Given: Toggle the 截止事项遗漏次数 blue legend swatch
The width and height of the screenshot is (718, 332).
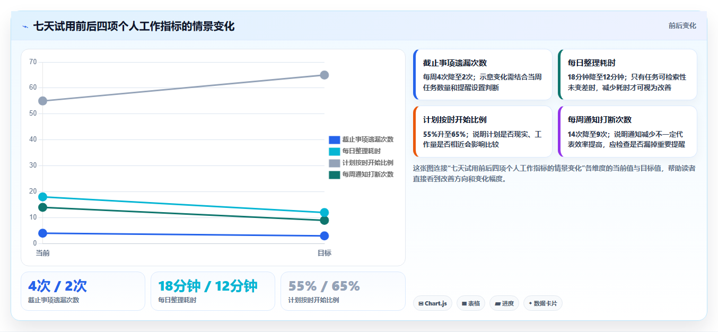Looking at the screenshot, I should (334, 139).
